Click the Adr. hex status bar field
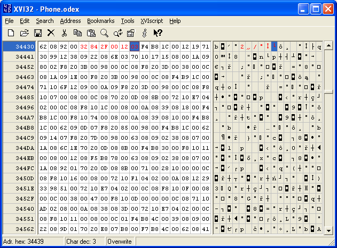 tap(32, 243)
